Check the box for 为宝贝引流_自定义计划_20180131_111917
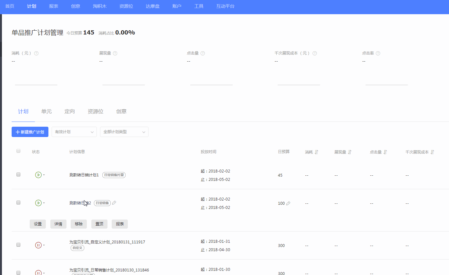449x275 pixels. pyautogui.click(x=18, y=245)
